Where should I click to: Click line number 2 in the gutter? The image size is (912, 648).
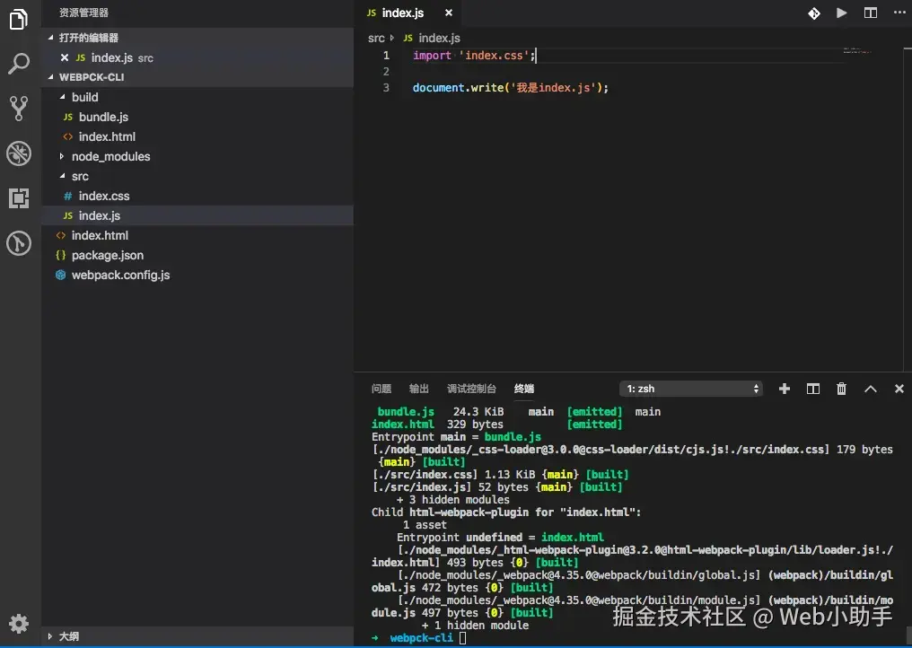(x=386, y=72)
